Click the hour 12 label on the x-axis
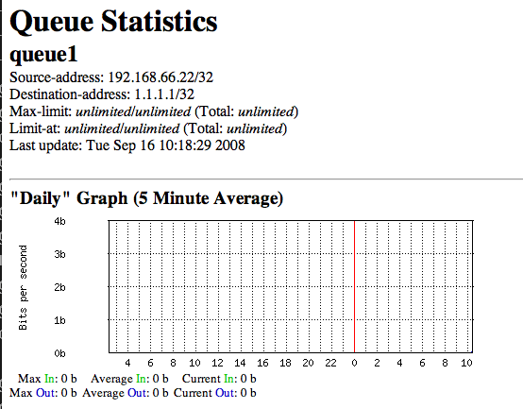Viewport: 523px width, 409px height. [217, 363]
